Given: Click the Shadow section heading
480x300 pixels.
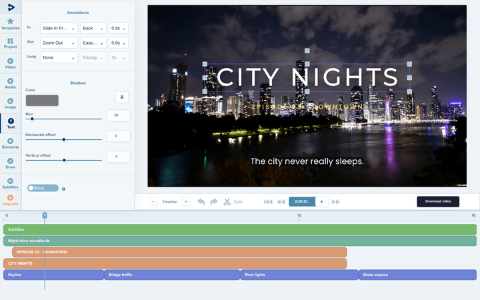Looking at the screenshot, I should 78,83.
